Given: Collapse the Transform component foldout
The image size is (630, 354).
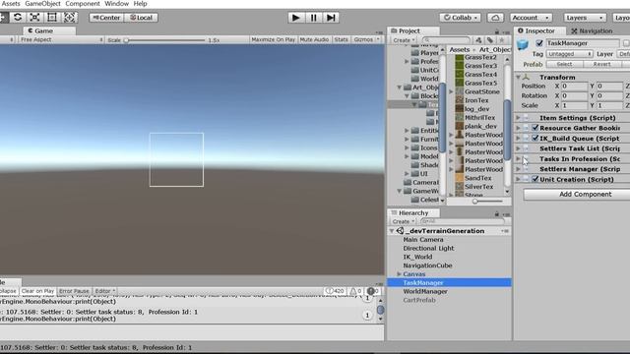Looking at the screenshot, I should pos(519,77).
